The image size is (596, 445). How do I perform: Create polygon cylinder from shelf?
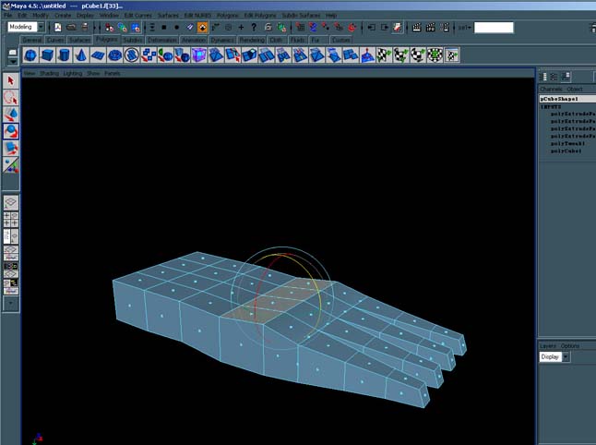tap(64, 55)
